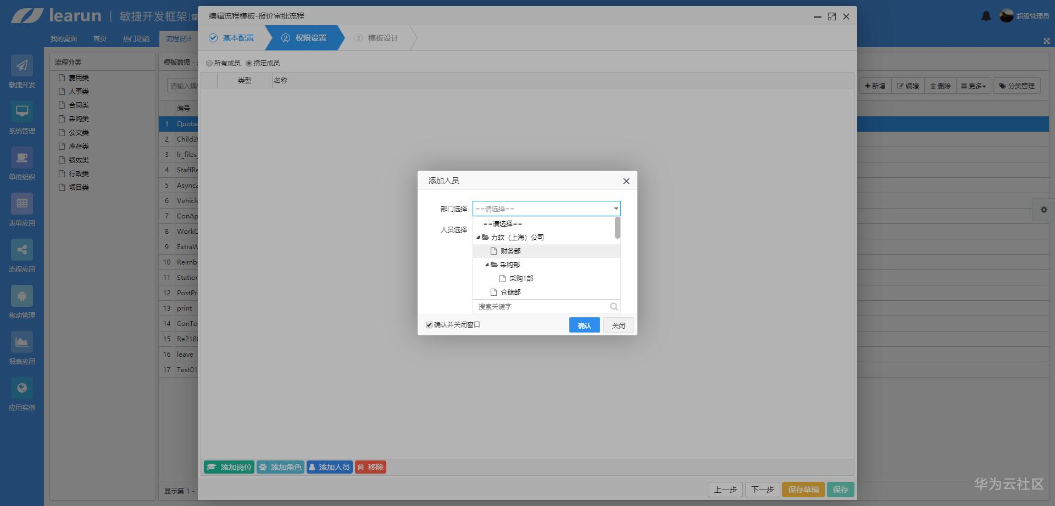
Task: Maximize the 编辑流程模板 window
Action: pos(832,16)
